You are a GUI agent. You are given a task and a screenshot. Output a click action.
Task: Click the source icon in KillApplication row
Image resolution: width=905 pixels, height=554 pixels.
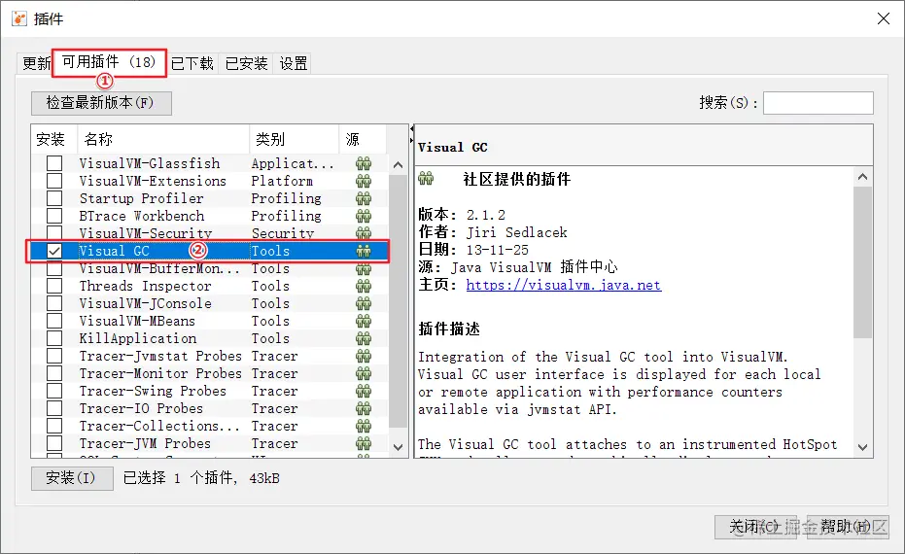pyautogui.click(x=364, y=339)
